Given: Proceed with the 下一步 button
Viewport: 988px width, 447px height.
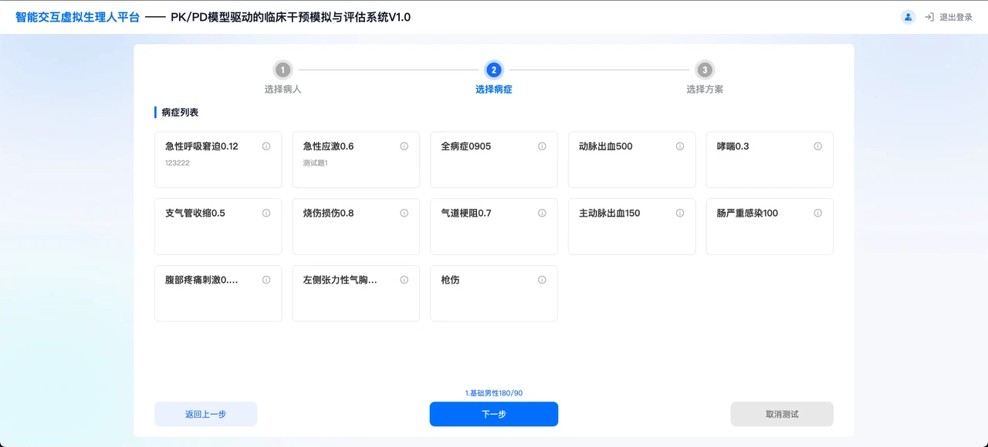Looking at the screenshot, I should click(494, 414).
